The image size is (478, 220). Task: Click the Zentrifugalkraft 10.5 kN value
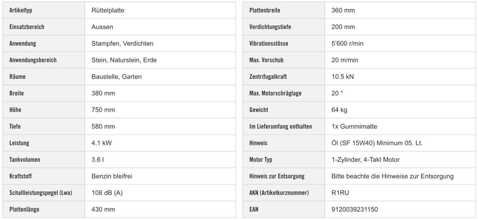(x=343, y=77)
